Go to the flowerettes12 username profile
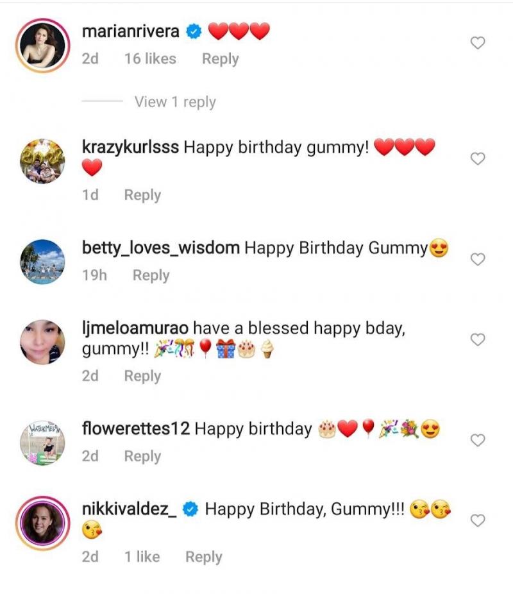Screen dimensions: 513x594 [136, 429]
